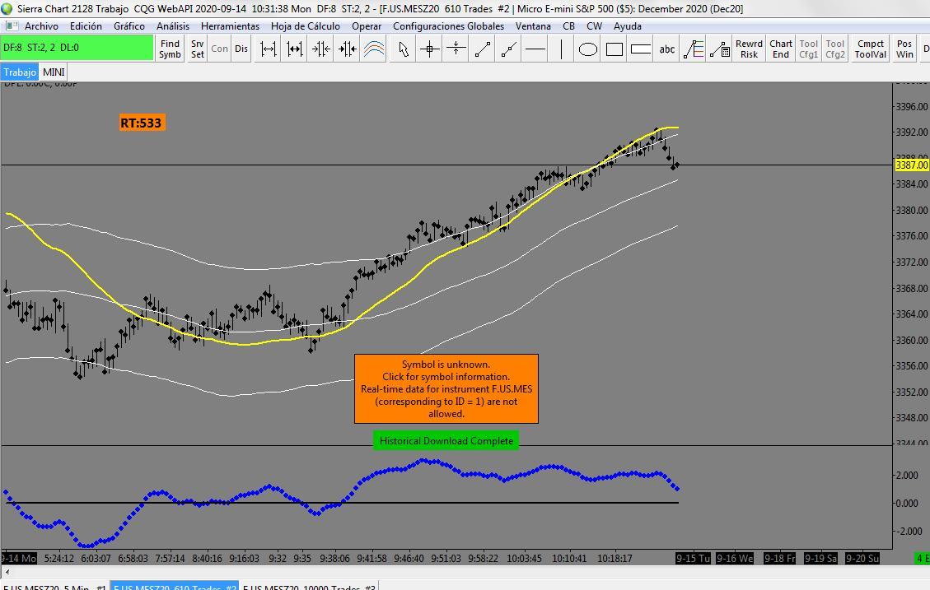The height and width of the screenshot is (590, 930).
Task: Select the line drawing tool
Action: [482, 49]
